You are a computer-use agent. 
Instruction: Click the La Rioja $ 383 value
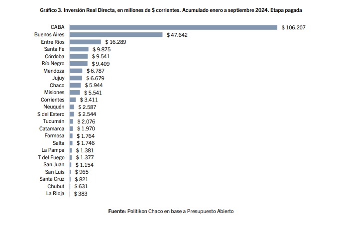pyautogui.click(x=81, y=194)
